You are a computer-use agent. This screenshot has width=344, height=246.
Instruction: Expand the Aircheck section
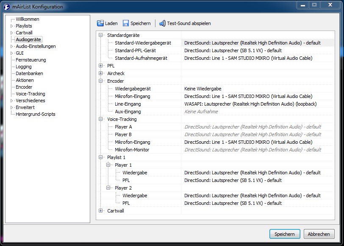tap(100, 73)
